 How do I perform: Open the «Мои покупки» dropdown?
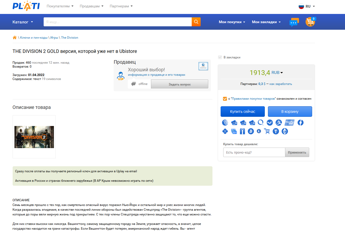(232, 22)
